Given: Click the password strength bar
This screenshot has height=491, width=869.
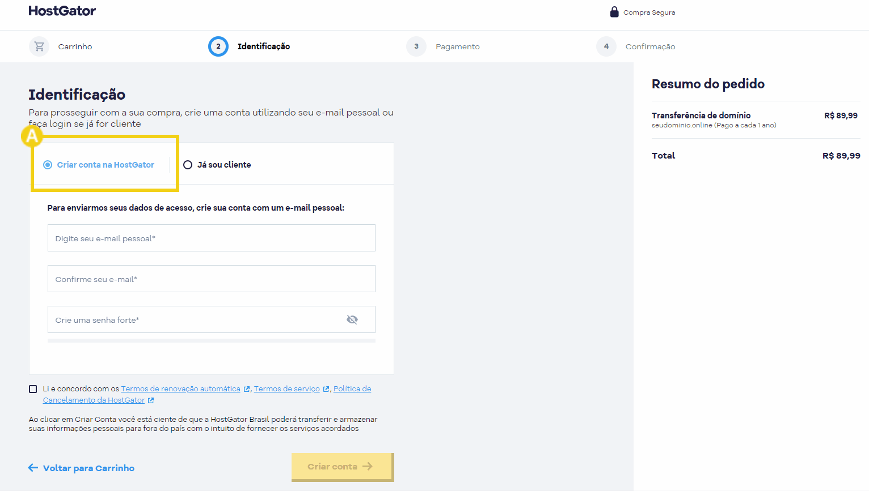Looking at the screenshot, I should [212, 341].
